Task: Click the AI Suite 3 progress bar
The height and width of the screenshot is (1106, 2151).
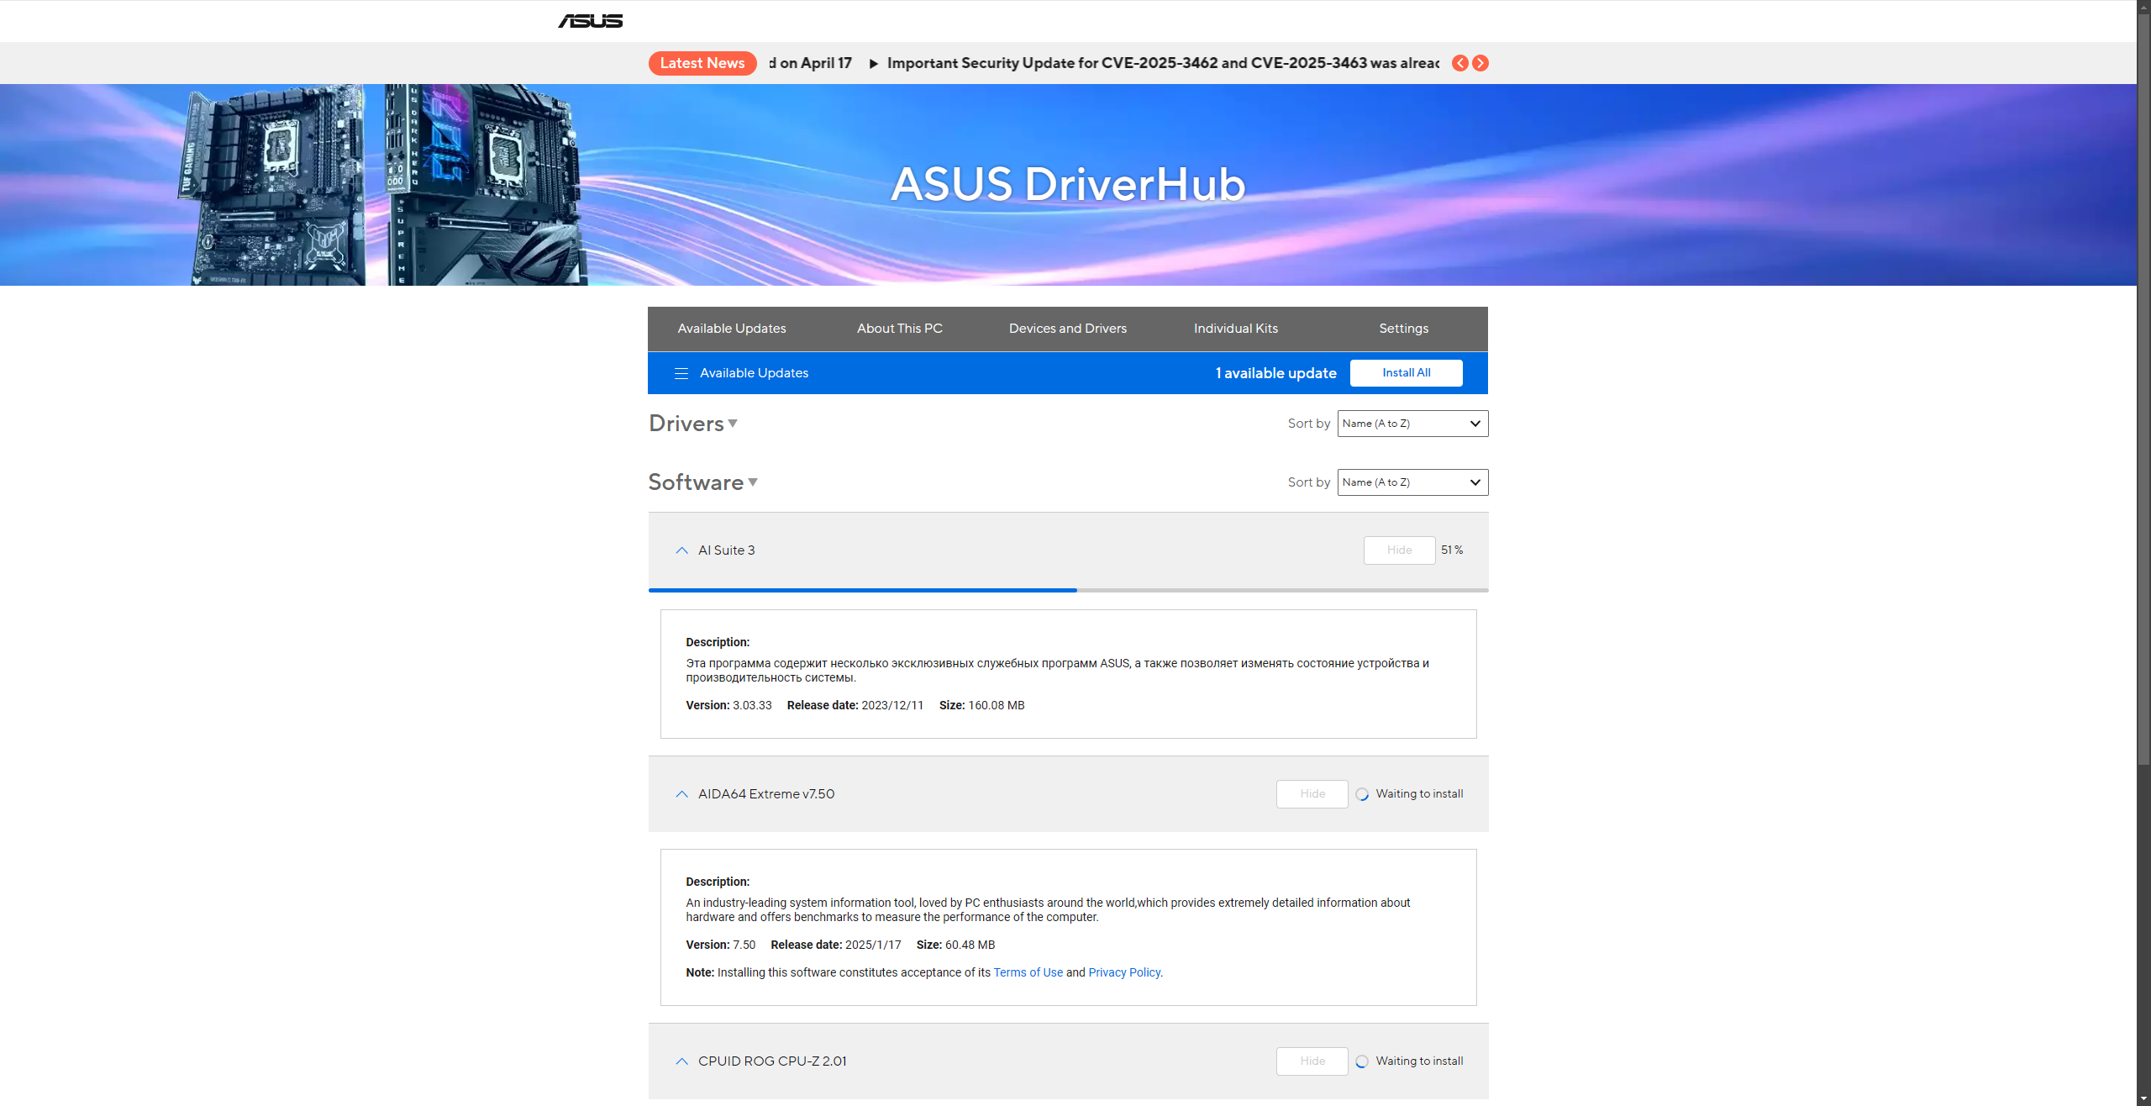Action: click(x=1069, y=590)
